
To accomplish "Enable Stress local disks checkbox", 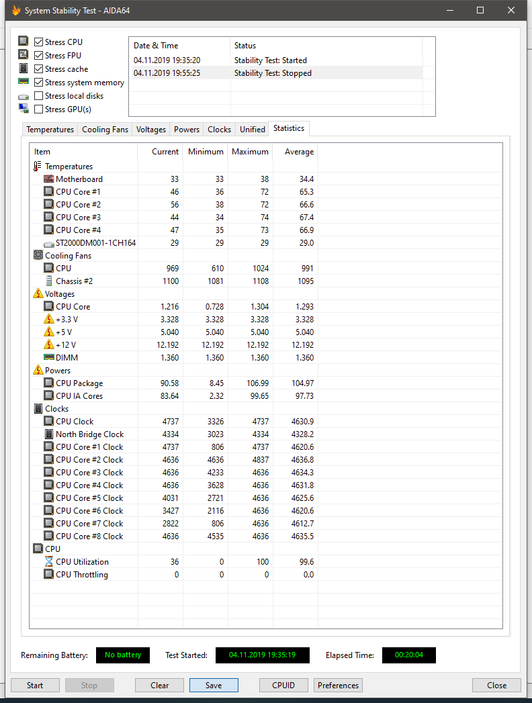I will point(38,95).
